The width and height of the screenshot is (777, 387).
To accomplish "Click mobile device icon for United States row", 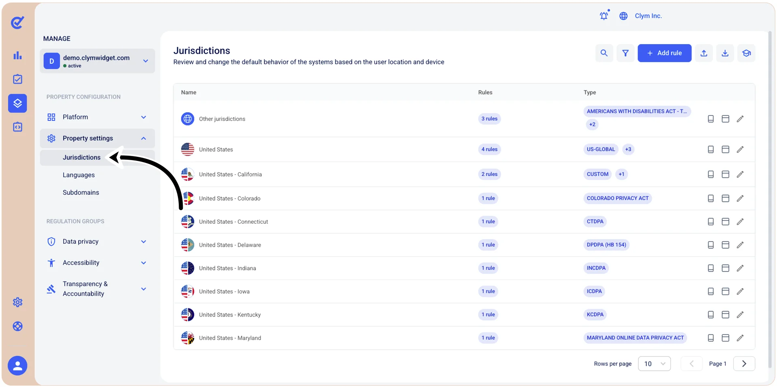I will click(x=711, y=150).
